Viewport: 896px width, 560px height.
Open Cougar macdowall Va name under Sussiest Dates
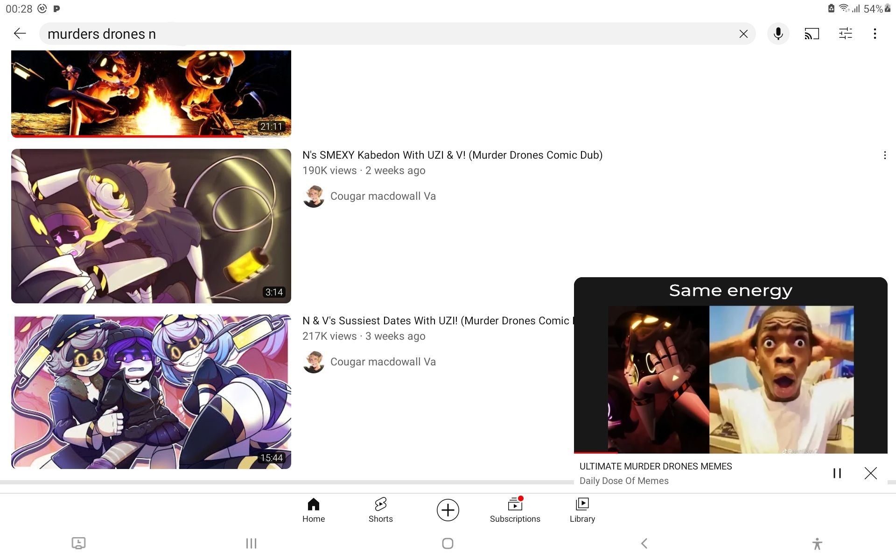383,362
